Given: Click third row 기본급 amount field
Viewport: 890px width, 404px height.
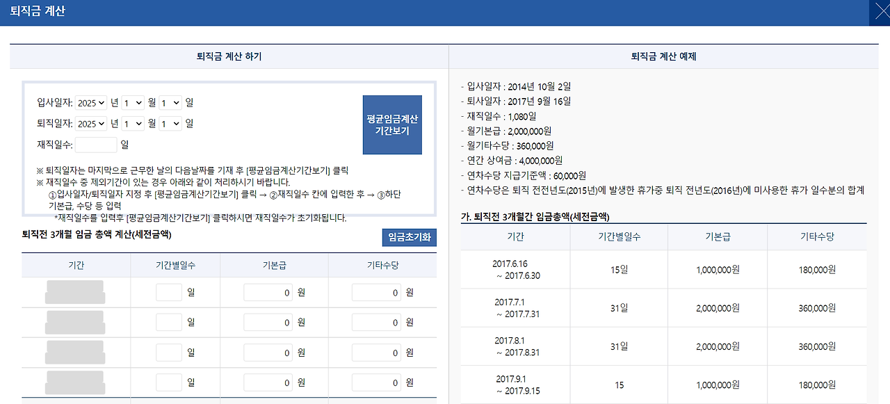Looking at the screenshot, I should [x=268, y=353].
